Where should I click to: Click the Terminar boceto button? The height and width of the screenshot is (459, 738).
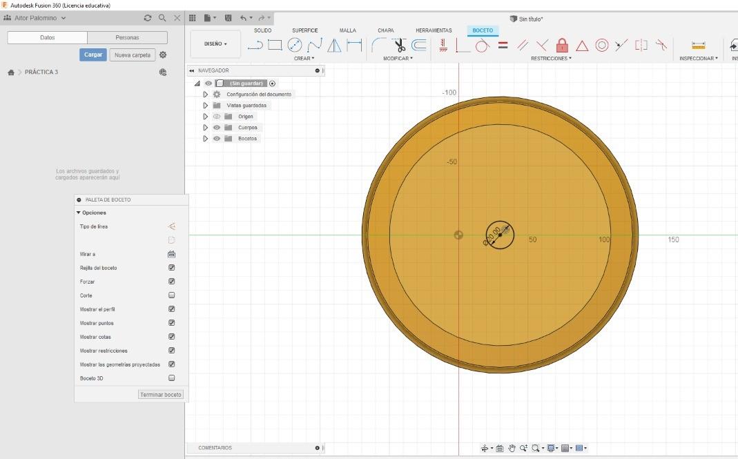(x=160, y=395)
